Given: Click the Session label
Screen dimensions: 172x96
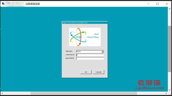Looking at the screenshot, I should pos(69,51).
